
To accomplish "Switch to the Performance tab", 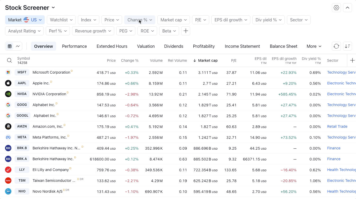I will pos(74,46).
